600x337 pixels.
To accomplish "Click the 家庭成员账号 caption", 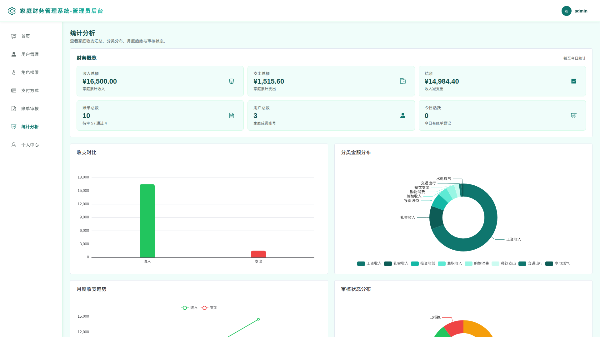I will point(265,123).
